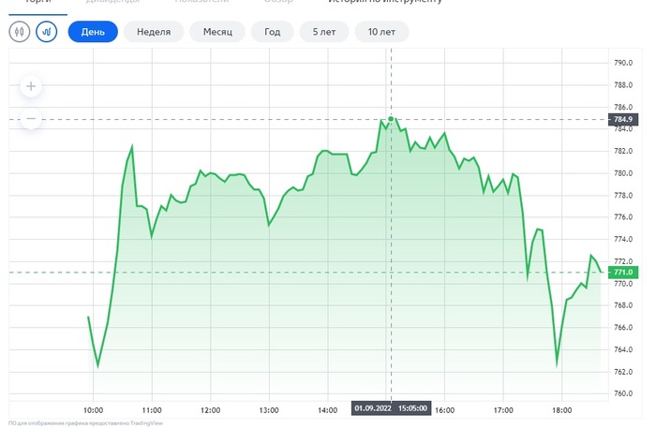This screenshot has height=429, width=656.
Task: Click the 18:00 time axis label
Action: (562, 410)
